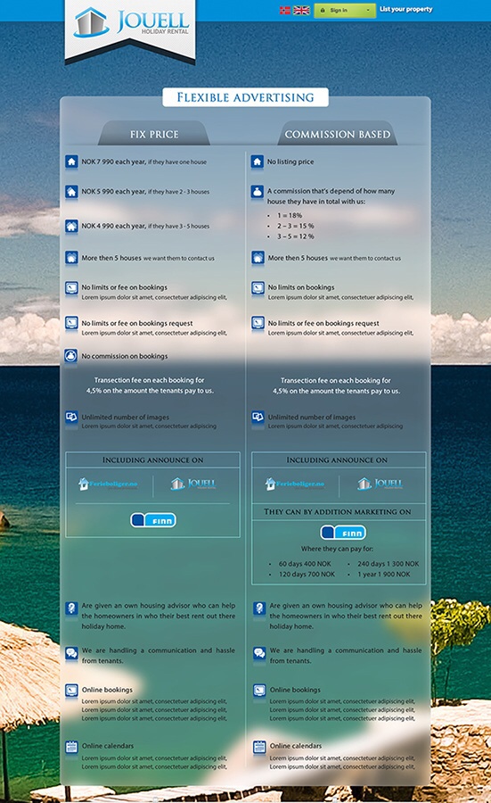Click the Flexible Advertising heading
This screenshot has width=491, height=803.
[x=246, y=97]
